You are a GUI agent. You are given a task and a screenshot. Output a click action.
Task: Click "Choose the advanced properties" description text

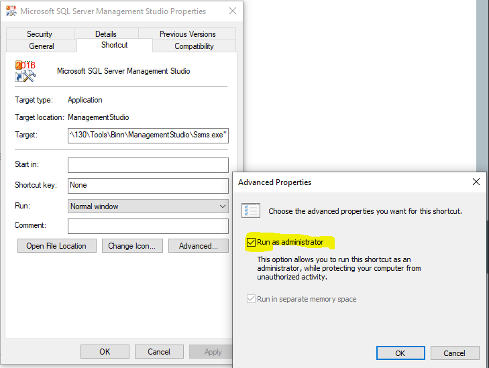(365, 211)
